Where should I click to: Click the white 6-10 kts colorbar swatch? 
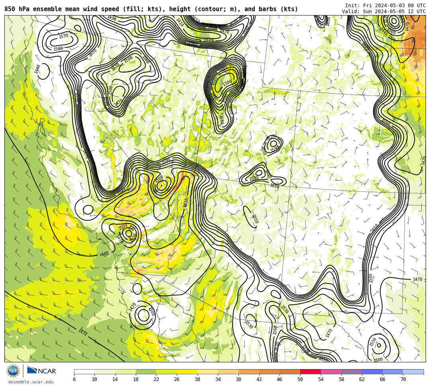(x=84, y=371)
